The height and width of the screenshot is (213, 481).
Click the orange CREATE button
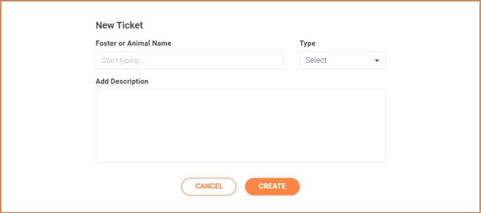click(272, 186)
